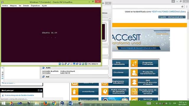Click the touch keyboard icon in system tray
Viewport: 189px width, 106px height.
click(149, 103)
